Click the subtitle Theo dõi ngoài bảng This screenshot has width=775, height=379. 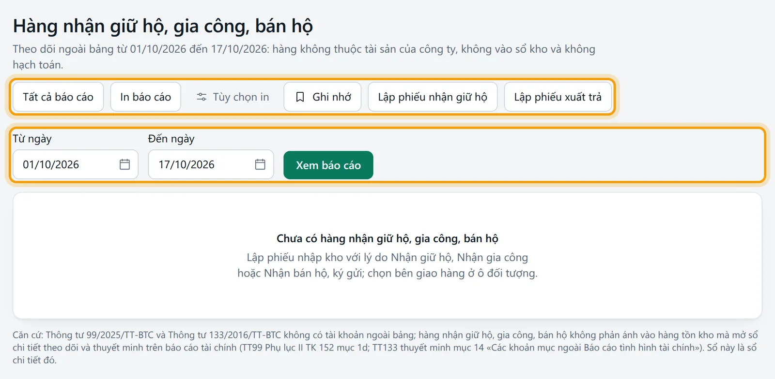(x=304, y=57)
